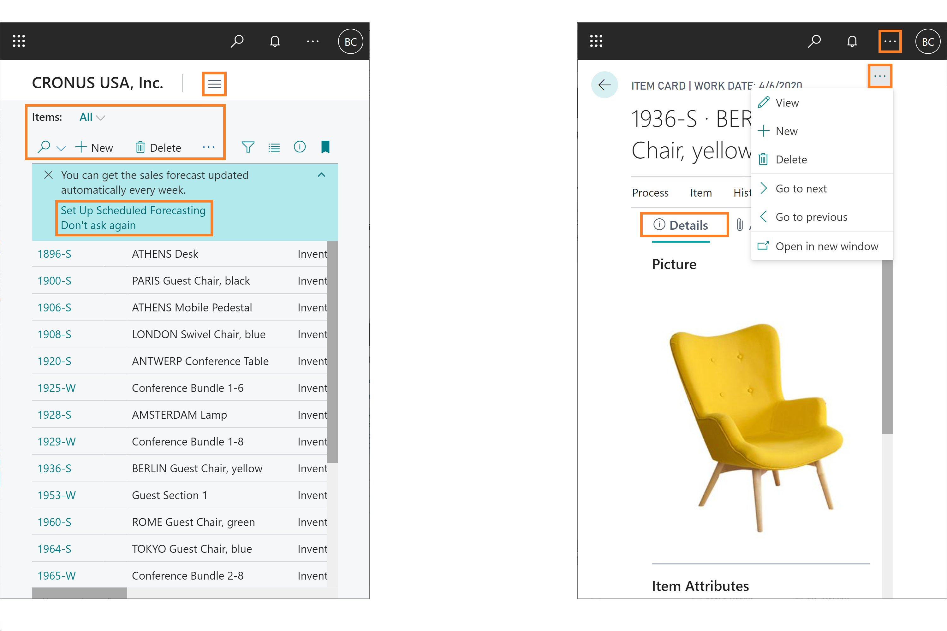Select View from the item card context menu

coord(786,102)
